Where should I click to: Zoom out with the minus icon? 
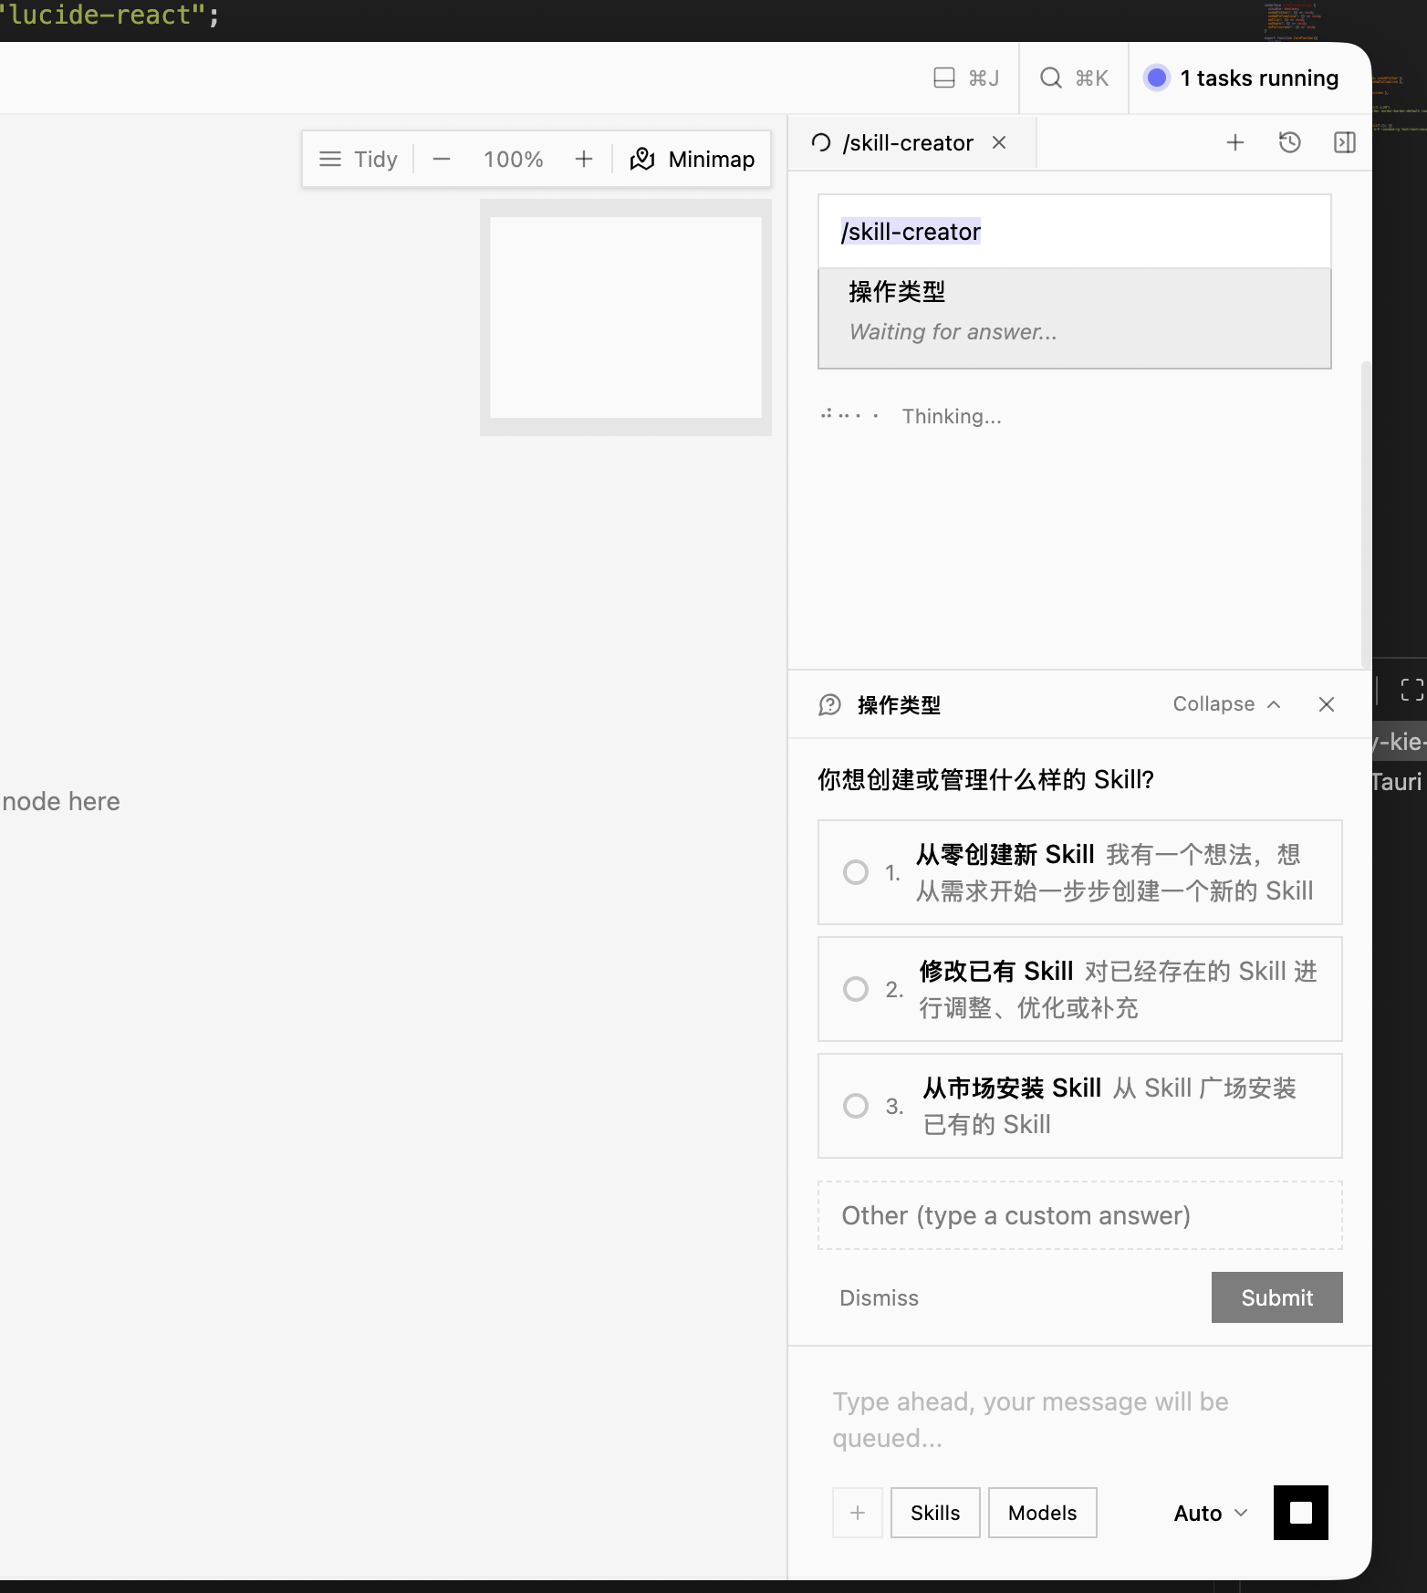(x=442, y=159)
